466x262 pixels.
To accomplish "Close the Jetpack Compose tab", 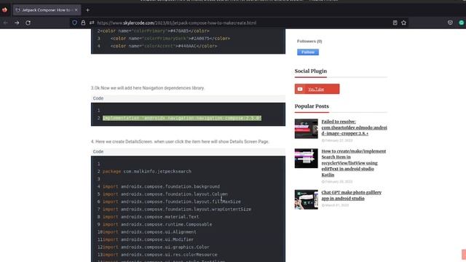I will coord(76,10).
